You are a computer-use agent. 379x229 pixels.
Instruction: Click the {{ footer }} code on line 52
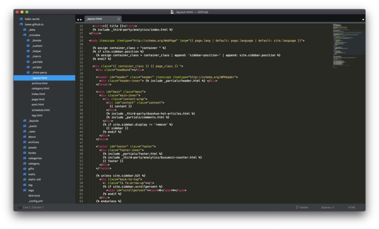pos(113,161)
